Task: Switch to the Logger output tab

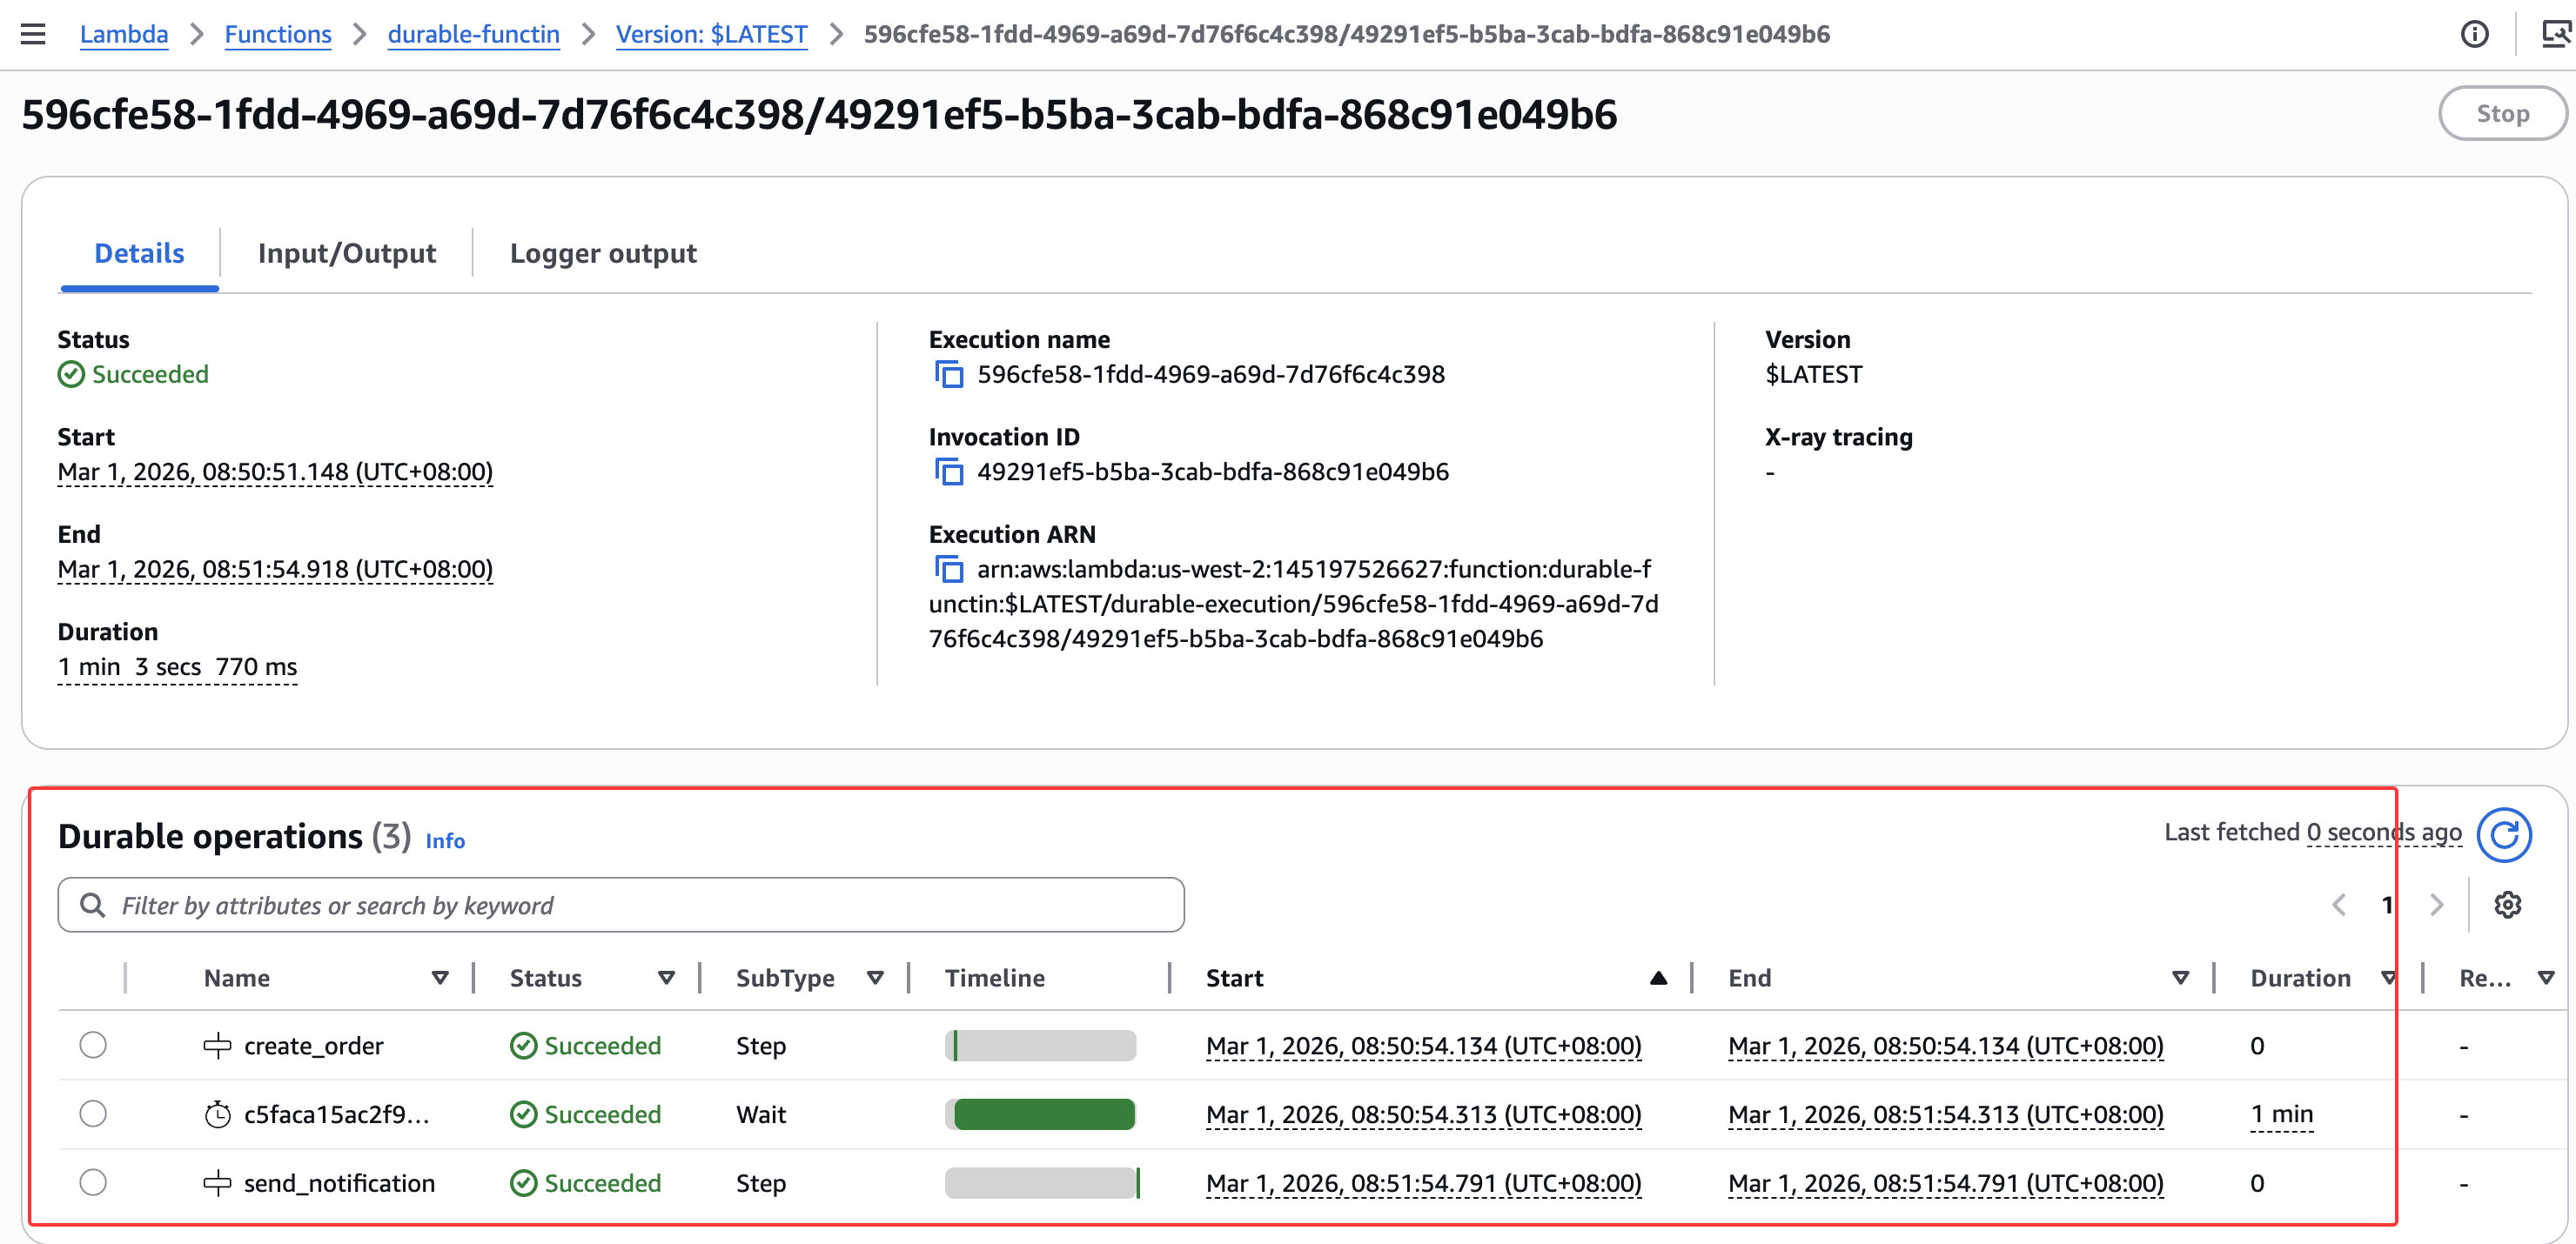Action: [603, 254]
